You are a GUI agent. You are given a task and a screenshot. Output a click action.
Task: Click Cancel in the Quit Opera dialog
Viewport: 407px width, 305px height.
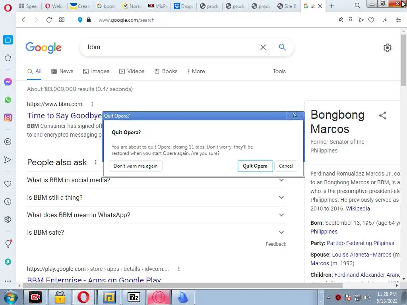click(x=286, y=166)
